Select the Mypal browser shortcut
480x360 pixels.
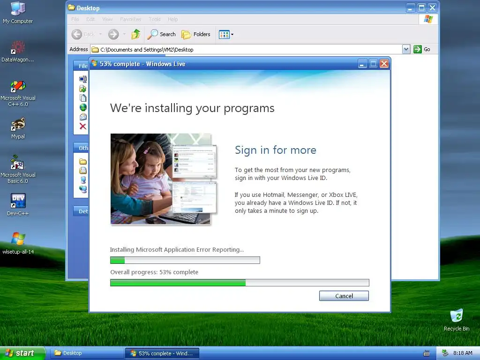(x=18, y=128)
